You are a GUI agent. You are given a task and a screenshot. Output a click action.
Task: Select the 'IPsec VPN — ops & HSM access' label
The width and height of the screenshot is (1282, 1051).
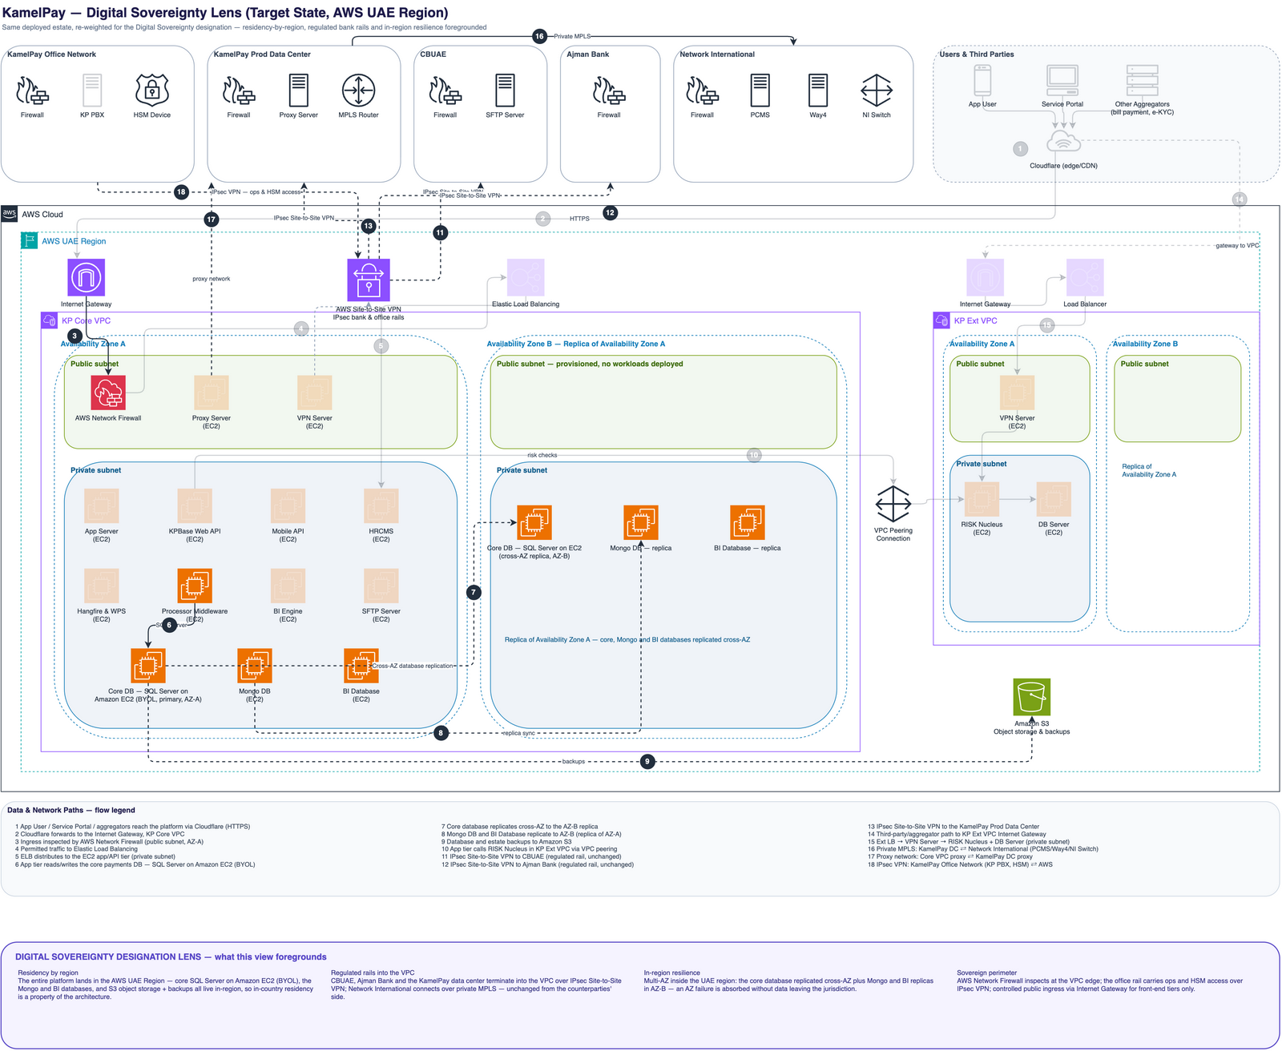click(256, 192)
